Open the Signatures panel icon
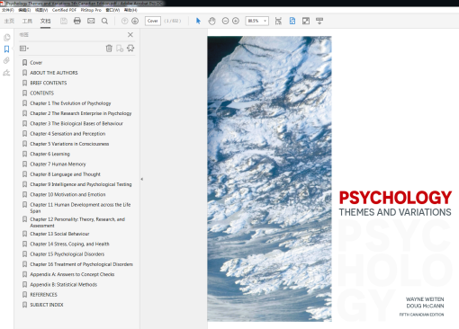459x329 pixels. 6,73
